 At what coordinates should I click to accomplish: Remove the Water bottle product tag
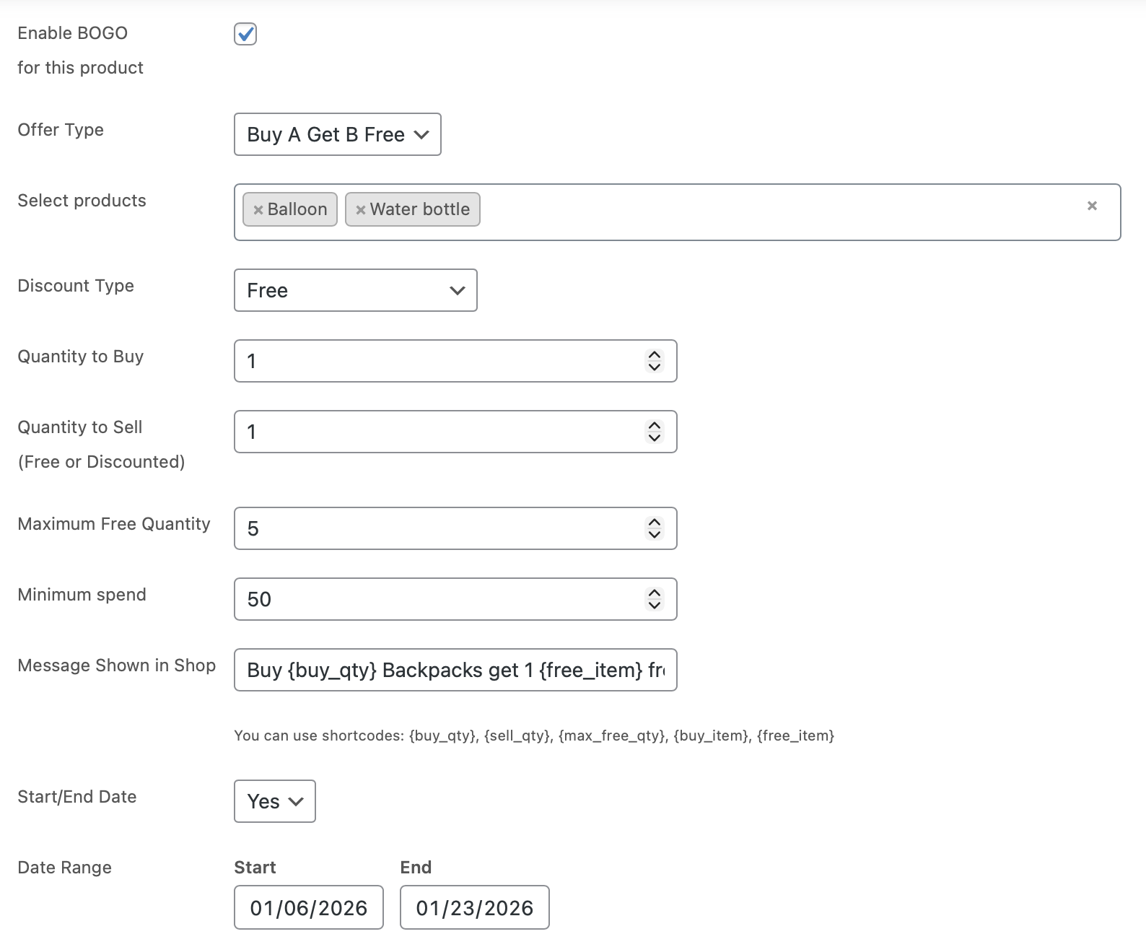360,210
